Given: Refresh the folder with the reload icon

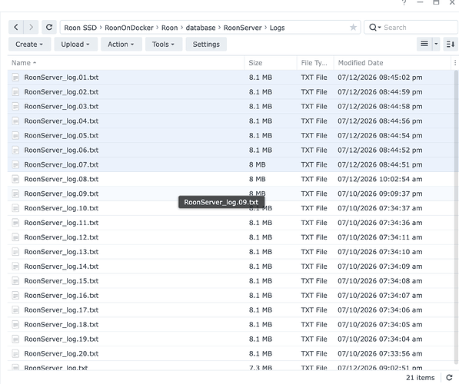Looking at the screenshot, I should (49, 28).
